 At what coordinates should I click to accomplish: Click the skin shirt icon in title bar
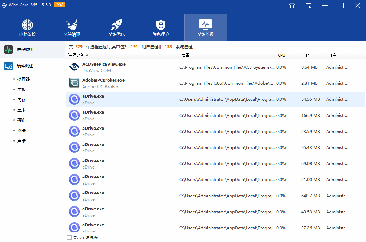click(x=292, y=5)
